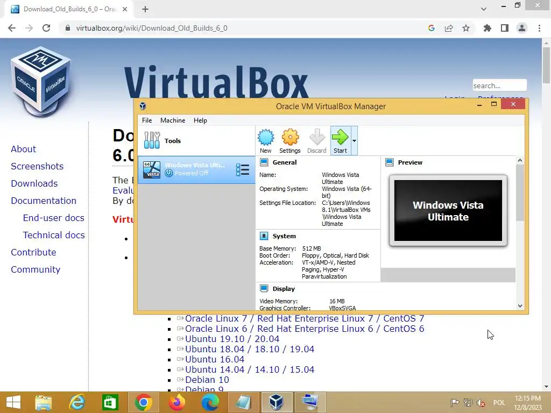
Task: Open the Chrome three-dot menu
Action: [539, 28]
